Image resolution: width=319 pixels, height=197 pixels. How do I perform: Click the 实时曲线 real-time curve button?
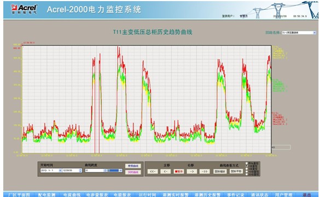coord(133,172)
